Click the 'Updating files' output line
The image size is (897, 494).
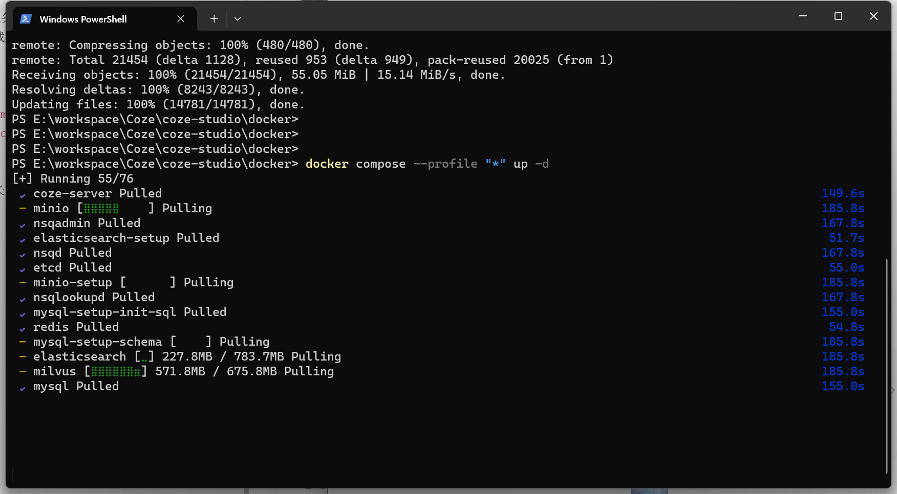(158, 105)
